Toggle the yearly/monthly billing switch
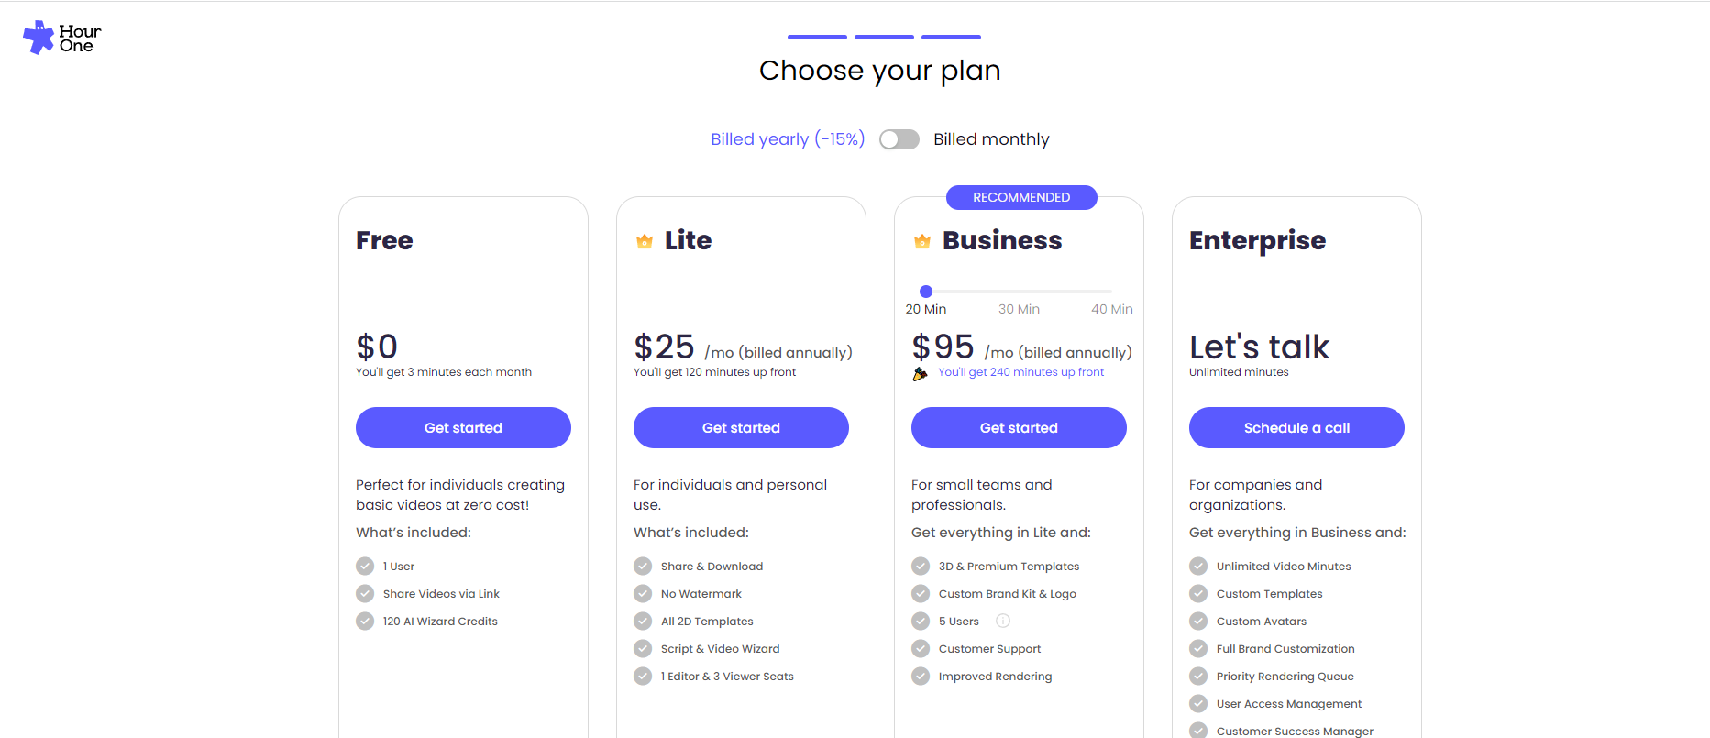This screenshot has width=1710, height=738. point(899,139)
